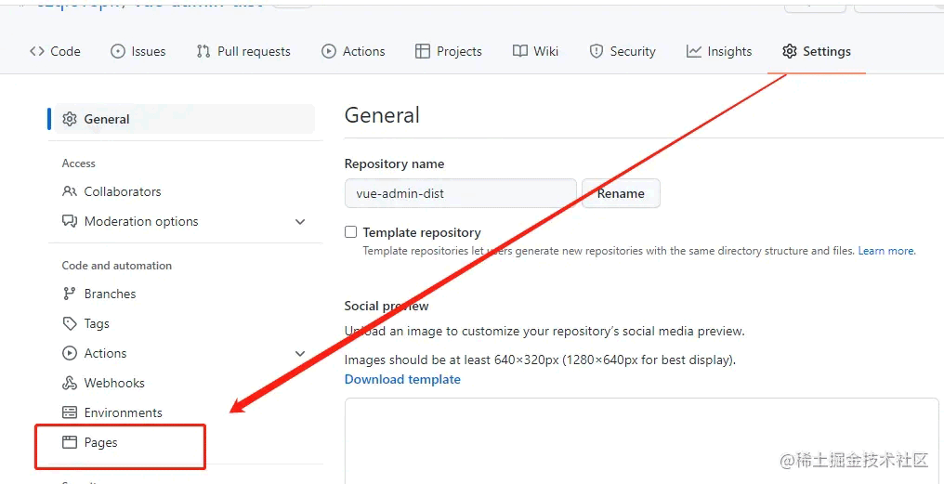Click the General gear icon
This screenshot has width=944, height=484.
[x=70, y=119]
